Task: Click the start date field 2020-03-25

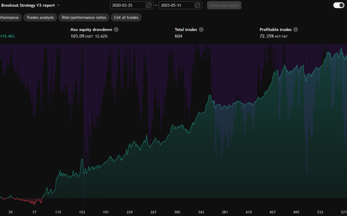Action: point(132,5)
